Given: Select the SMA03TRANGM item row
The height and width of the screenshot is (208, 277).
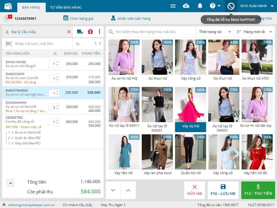Looking at the screenshot, I should point(53,93).
